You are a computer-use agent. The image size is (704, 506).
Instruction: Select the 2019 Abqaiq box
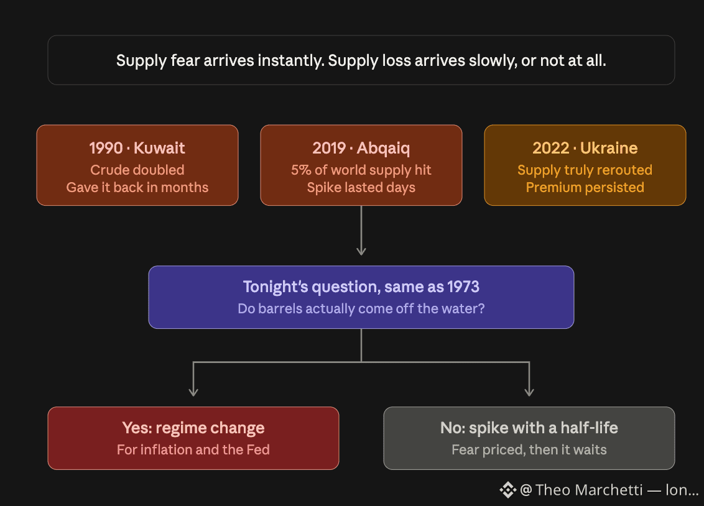[x=361, y=165]
